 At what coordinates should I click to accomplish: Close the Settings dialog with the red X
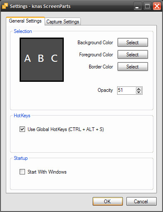pyautogui.click(x=157, y=6)
